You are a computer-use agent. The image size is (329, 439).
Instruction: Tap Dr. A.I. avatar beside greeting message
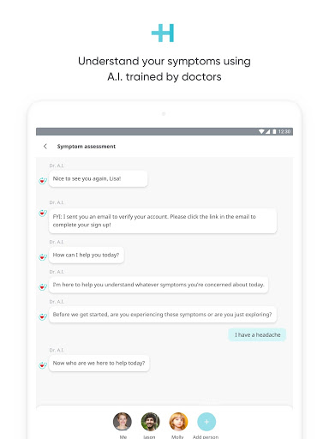(x=43, y=181)
